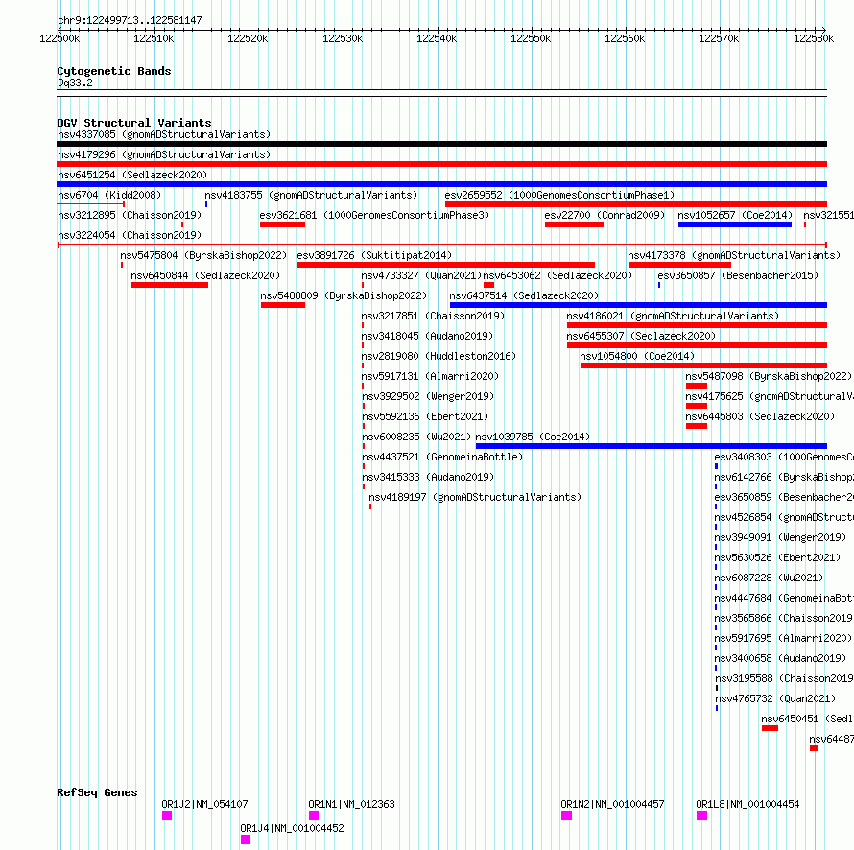Select blue nsv6437514 variant bar
The width and height of the screenshot is (854, 850).
pos(638,305)
